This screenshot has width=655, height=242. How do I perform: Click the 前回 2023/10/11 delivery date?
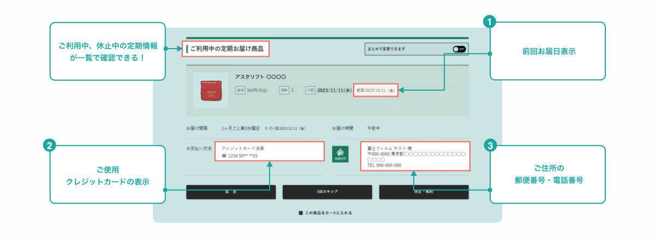pyautogui.click(x=376, y=90)
